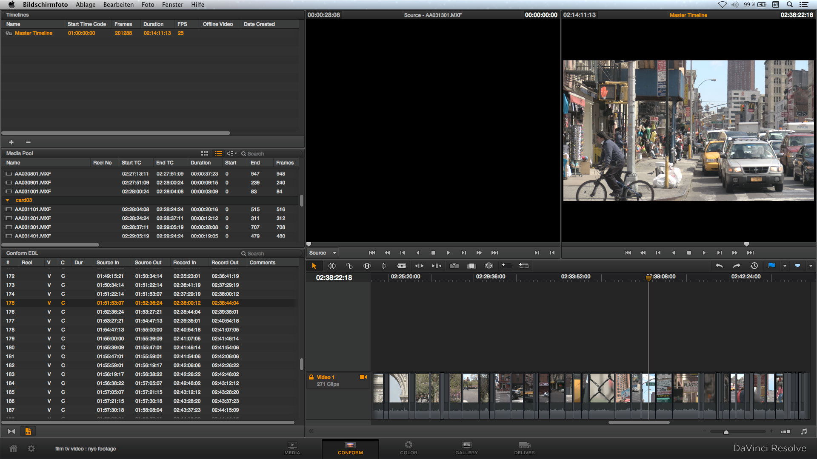Image resolution: width=817 pixels, height=459 pixels.
Task: Click the load EDL icon
Action: [28, 431]
